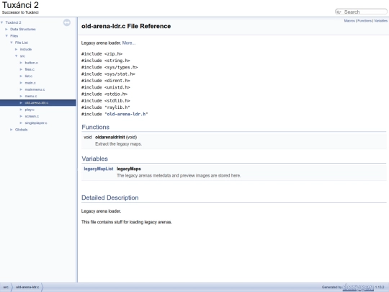Select highlighted old-arena-ldr.c tree entry
The height and width of the screenshot is (292, 389).
[x=37, y=103]
